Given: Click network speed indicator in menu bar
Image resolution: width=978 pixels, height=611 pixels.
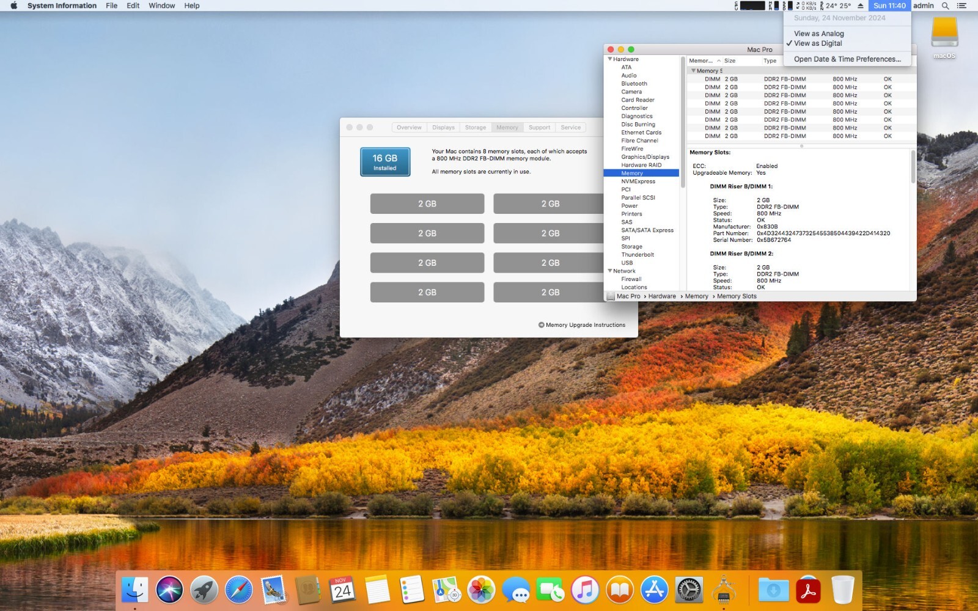Looking at the screenshot, I should click(x=806, y=5).
